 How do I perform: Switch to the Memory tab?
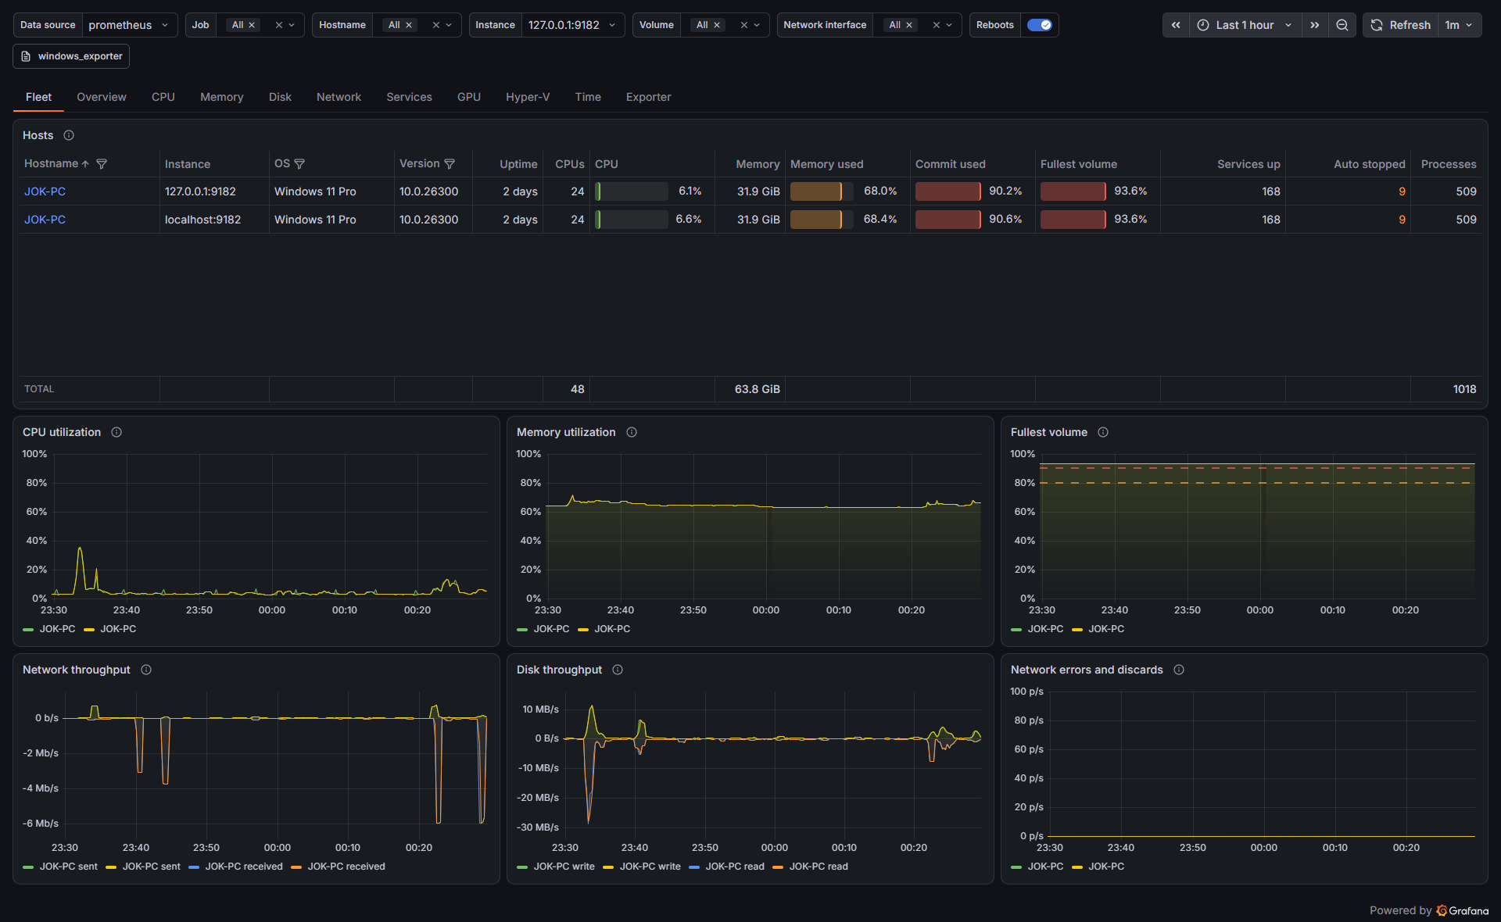tap(222, 97)
